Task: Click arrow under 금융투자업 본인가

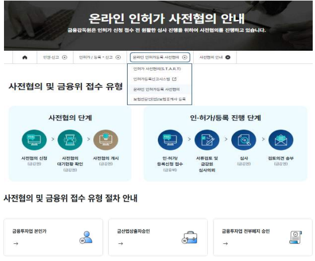Action: click(x=16, y=244)
